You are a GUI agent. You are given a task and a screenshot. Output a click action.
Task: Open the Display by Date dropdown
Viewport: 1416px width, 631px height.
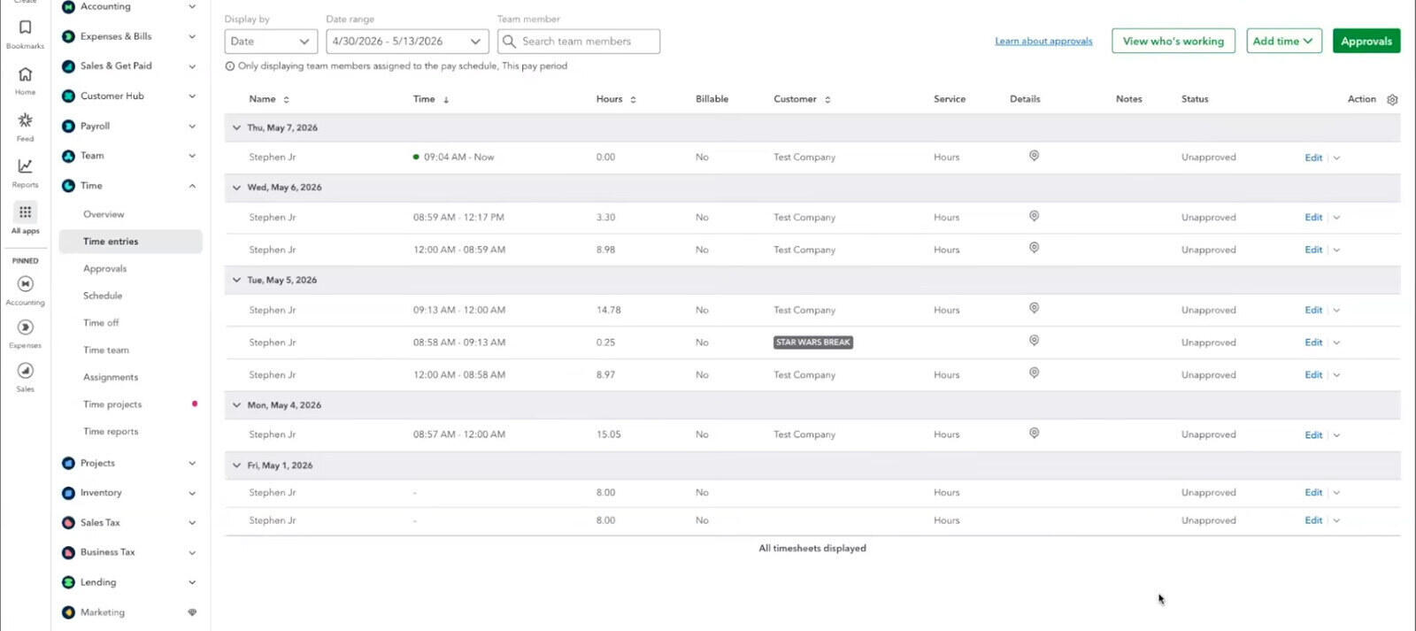(x=271, y=42)
